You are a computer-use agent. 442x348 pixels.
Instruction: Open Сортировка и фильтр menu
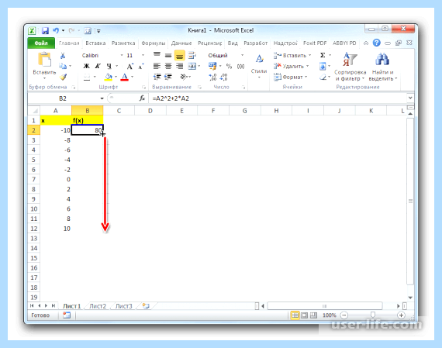tap(350, 67)
